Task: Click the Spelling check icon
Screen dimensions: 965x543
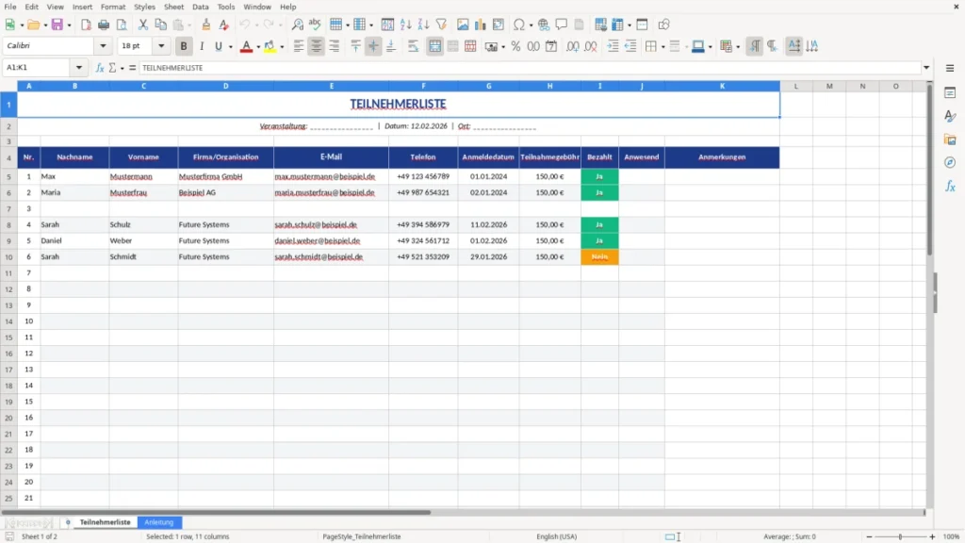Action: coord(315,25)
